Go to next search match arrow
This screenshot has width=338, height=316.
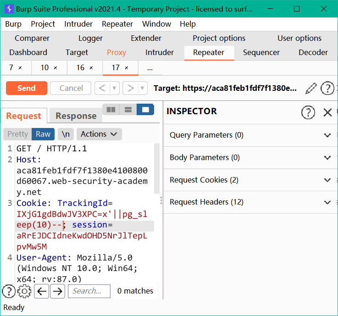57,291
